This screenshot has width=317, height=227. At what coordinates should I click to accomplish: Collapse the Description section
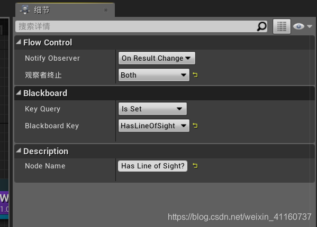[19, 150]
